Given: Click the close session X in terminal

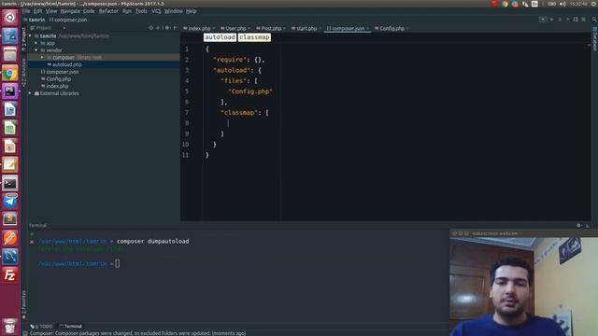Looking at the screenshot, I should pos(32,242).
